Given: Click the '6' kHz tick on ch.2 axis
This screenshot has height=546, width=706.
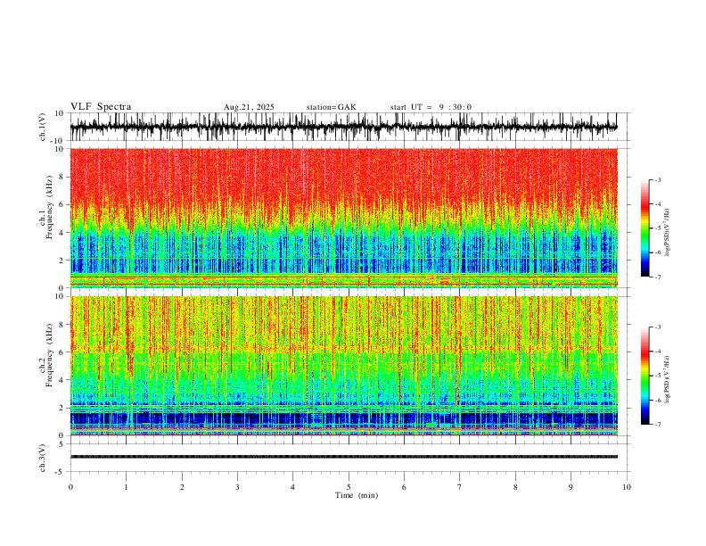Looking at the screenshot, I should [62, 352].
